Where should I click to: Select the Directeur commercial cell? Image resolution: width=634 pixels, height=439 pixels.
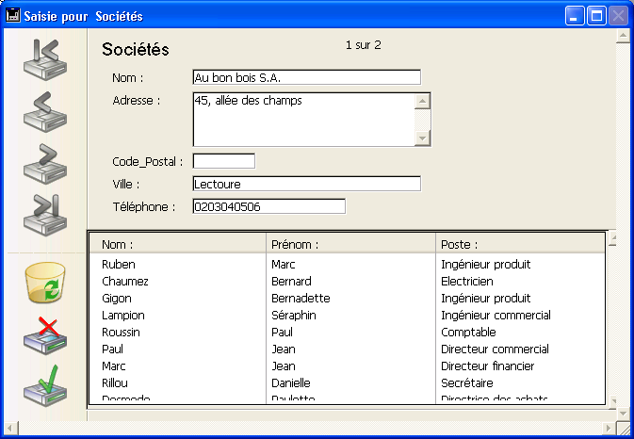(495, 350)
